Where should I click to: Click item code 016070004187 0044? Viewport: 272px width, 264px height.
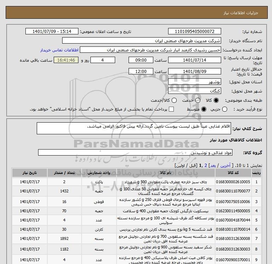click(x=233, y=220)
